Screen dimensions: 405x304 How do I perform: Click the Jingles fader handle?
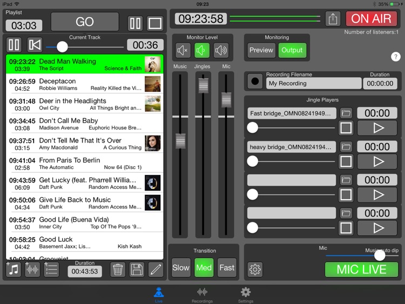204,85
